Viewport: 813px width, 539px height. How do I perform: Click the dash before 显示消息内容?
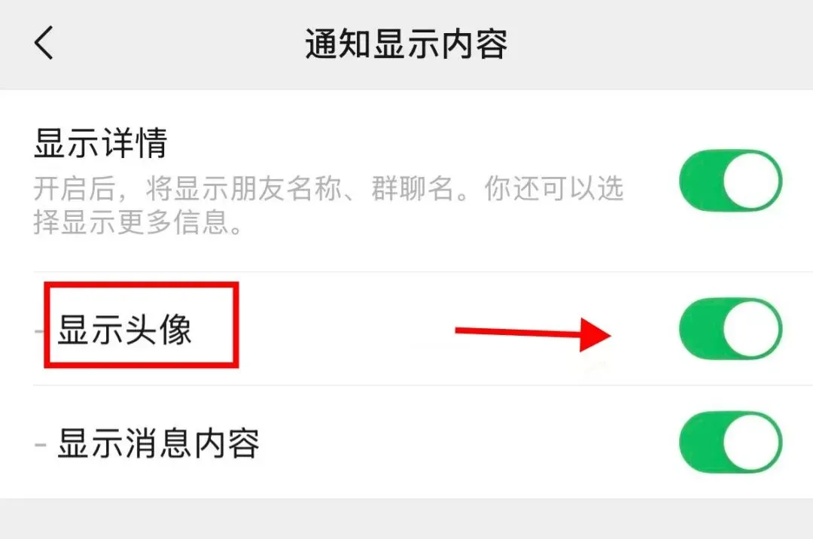[41, 445]
